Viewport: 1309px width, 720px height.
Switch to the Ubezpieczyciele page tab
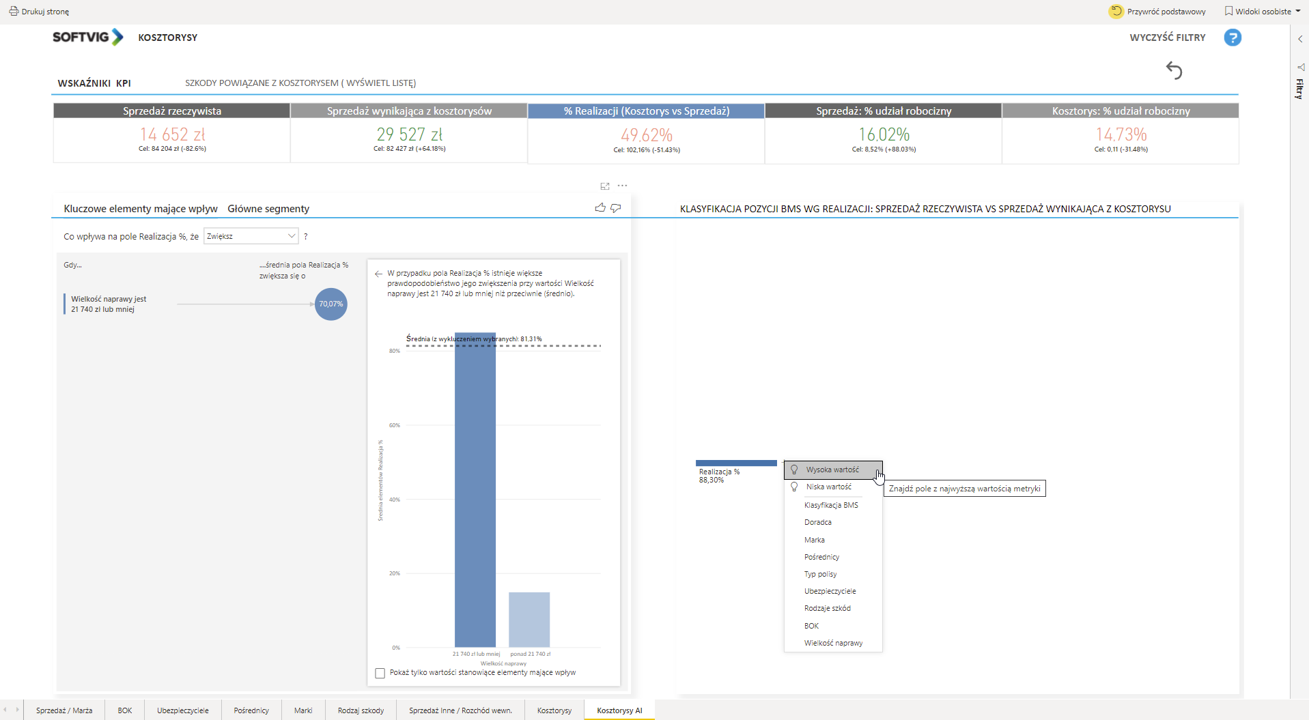(x=182, y=710)
